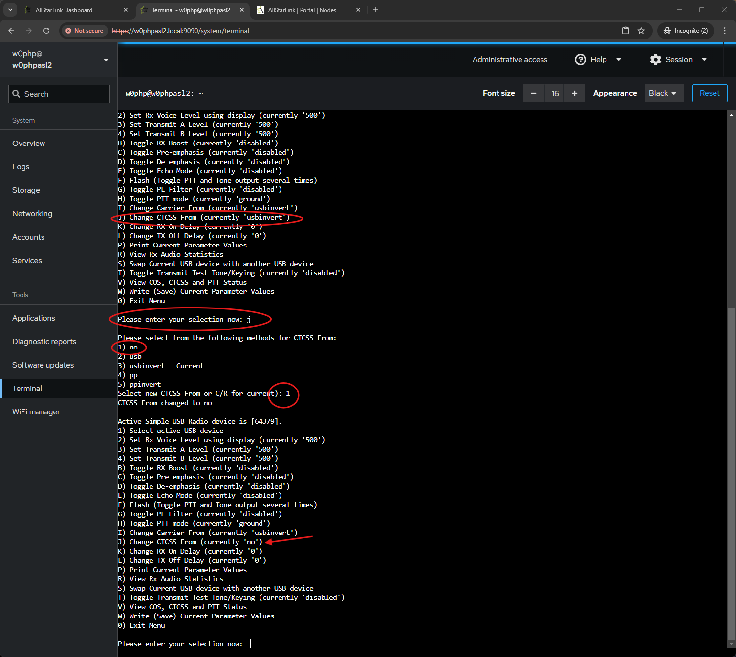The image size is (736, 657).
Task: Expand the w0phpasl2 host switcher
Action: click(x=106, y=60)
